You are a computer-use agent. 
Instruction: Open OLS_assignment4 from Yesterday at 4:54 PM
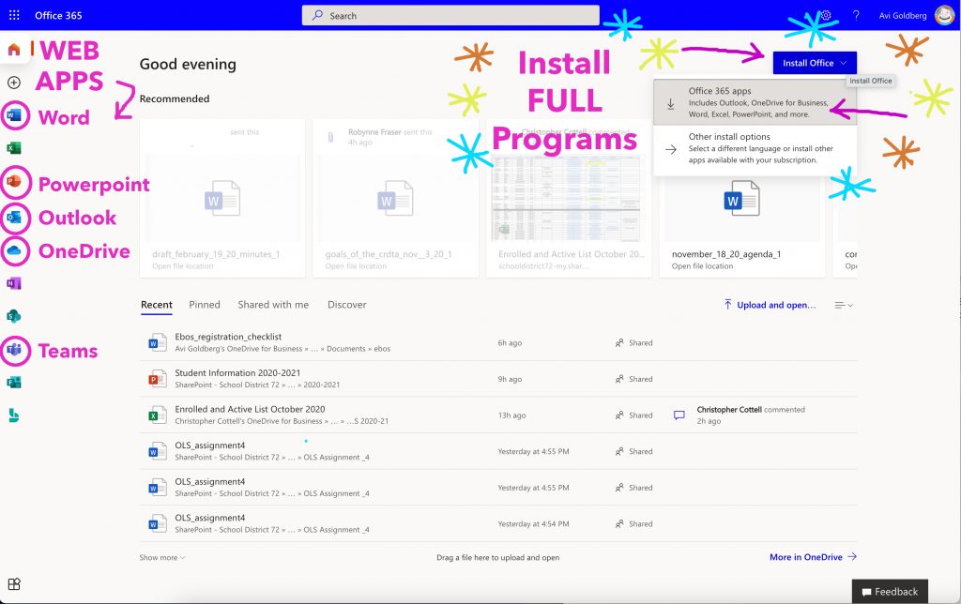click(x=209, y=518)
